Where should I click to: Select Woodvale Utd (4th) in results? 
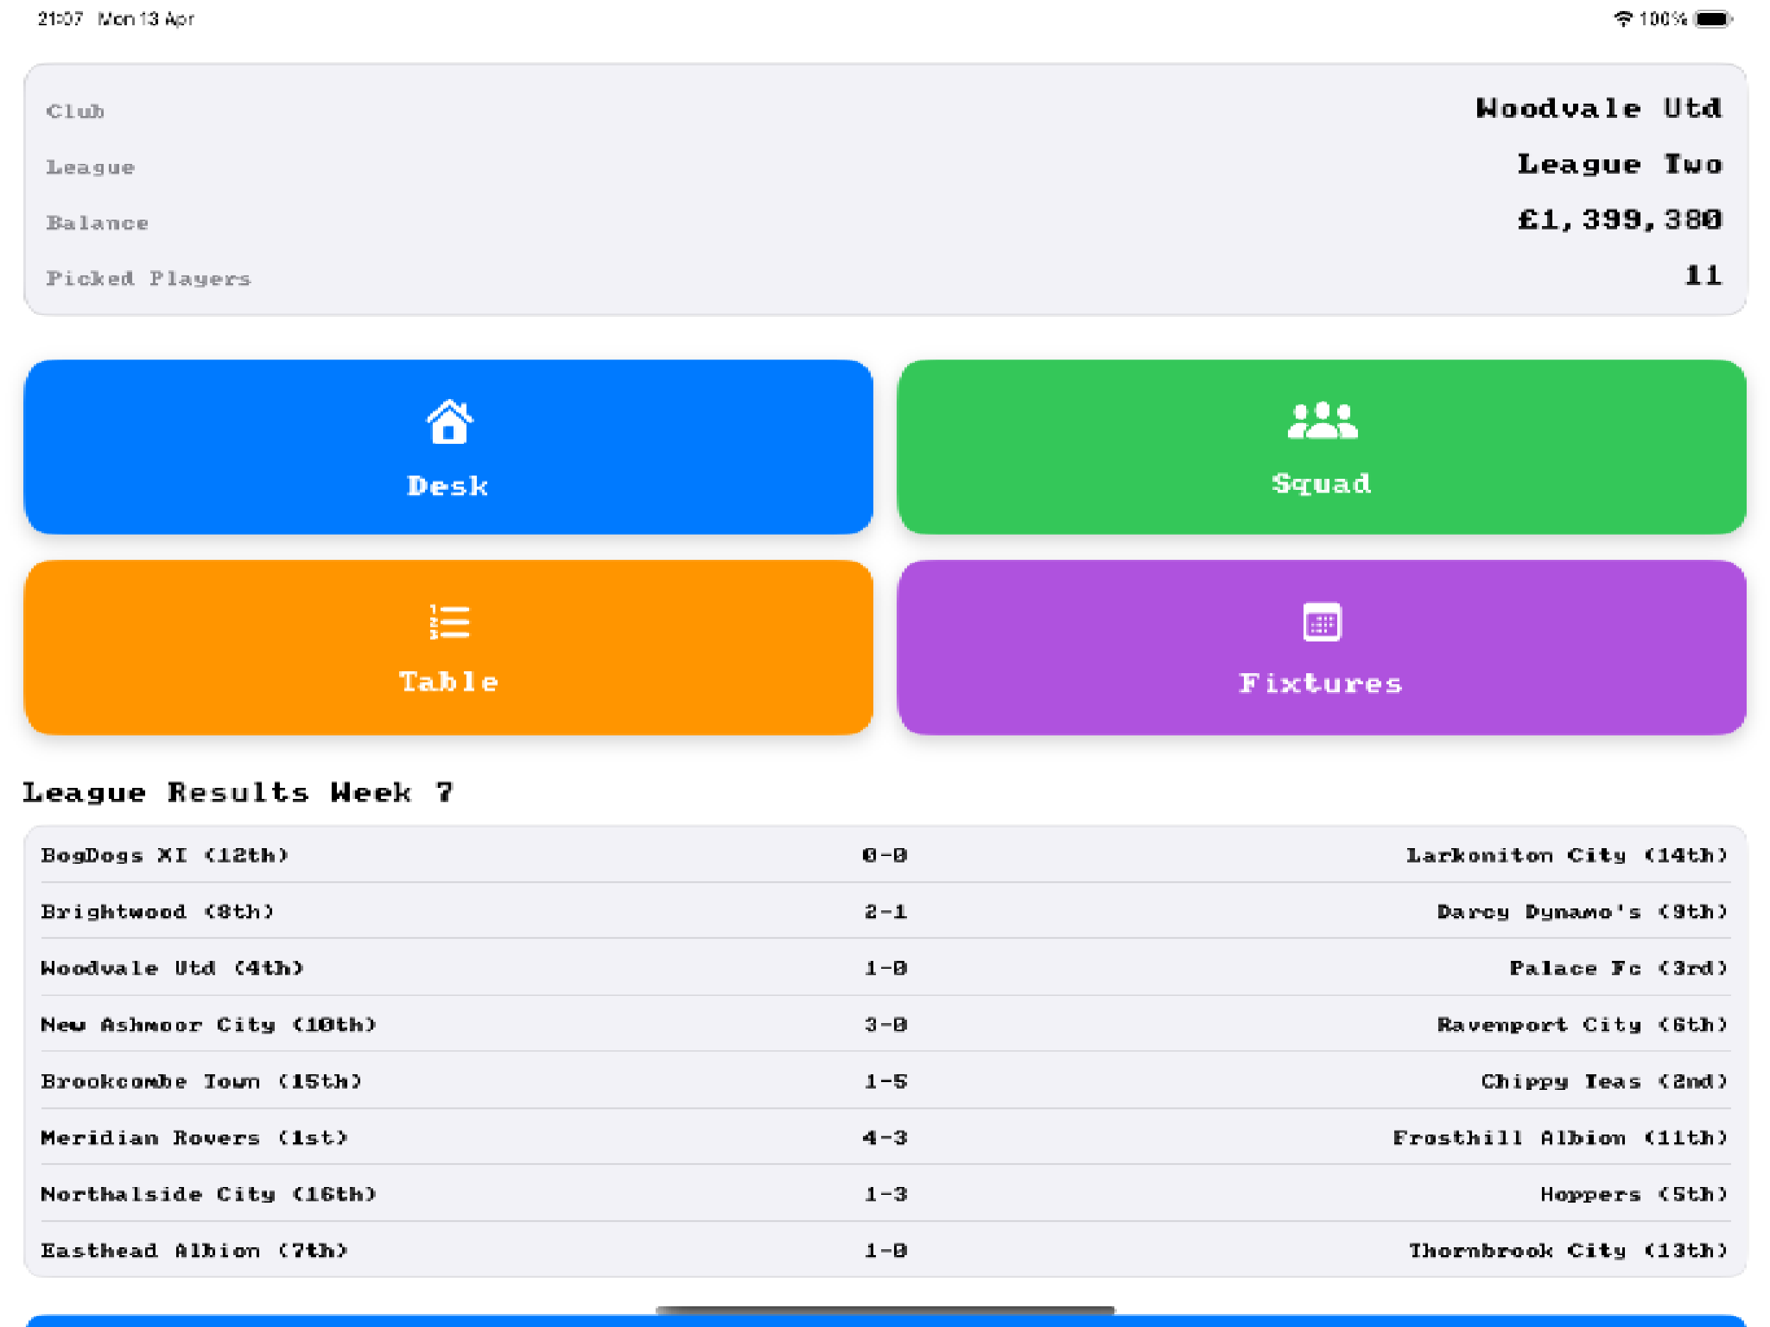[x=172, y=967]
